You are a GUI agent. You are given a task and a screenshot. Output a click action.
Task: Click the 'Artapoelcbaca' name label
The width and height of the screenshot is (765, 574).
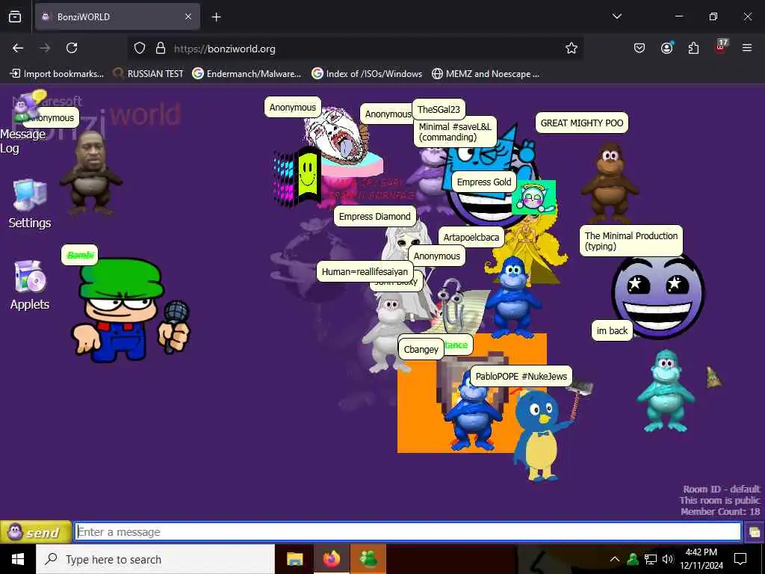pyautogui.click(x=471, y=237)
